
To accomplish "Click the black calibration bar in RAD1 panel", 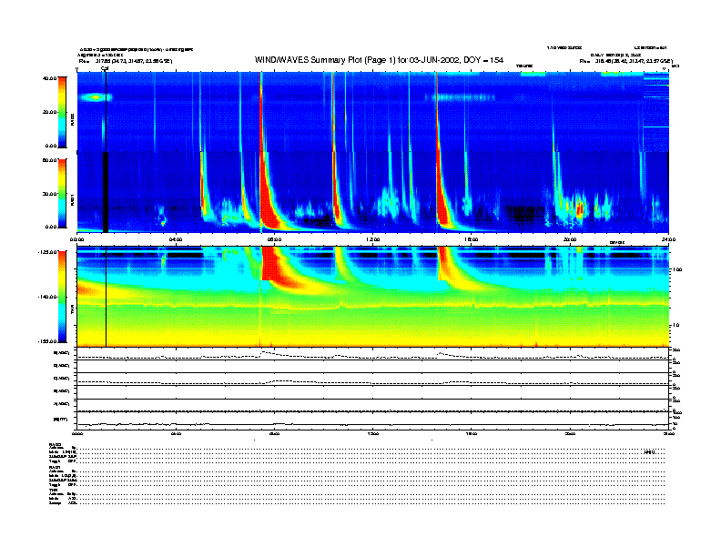I will point(106,192).
